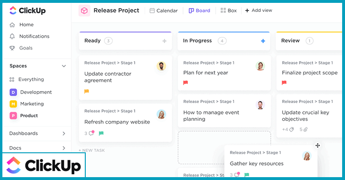The image size is (345, 180).
Task: Click the Goals trophy icon
Action: tap(12, 48)
